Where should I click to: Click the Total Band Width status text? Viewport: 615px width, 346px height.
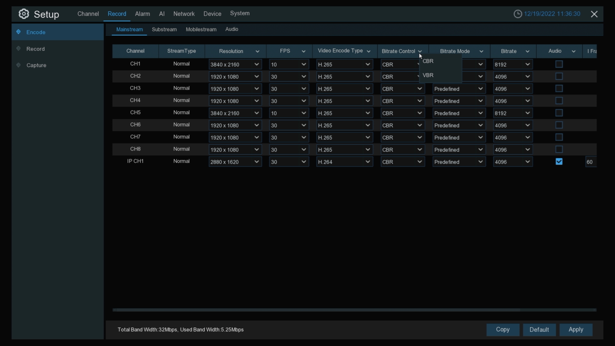coord(181,330)
